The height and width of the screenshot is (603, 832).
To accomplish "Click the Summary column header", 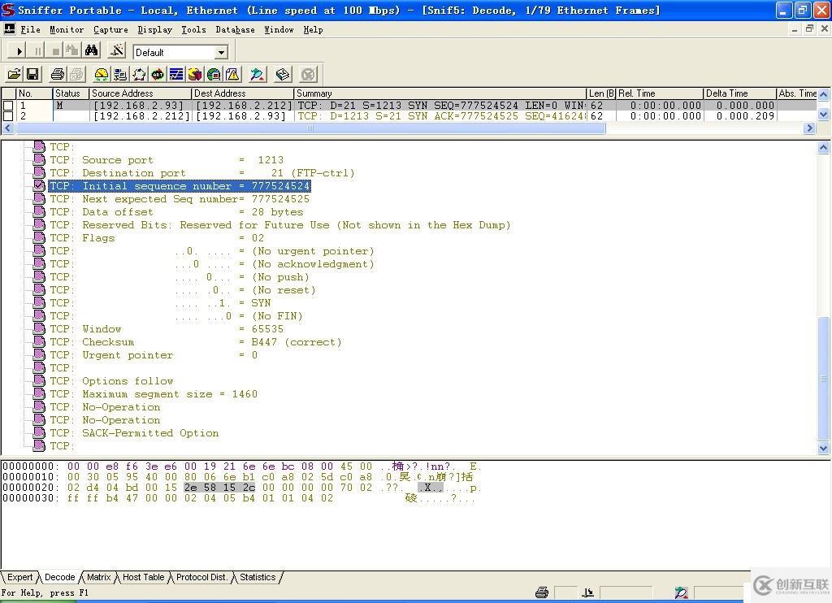I will click(440, 93).
